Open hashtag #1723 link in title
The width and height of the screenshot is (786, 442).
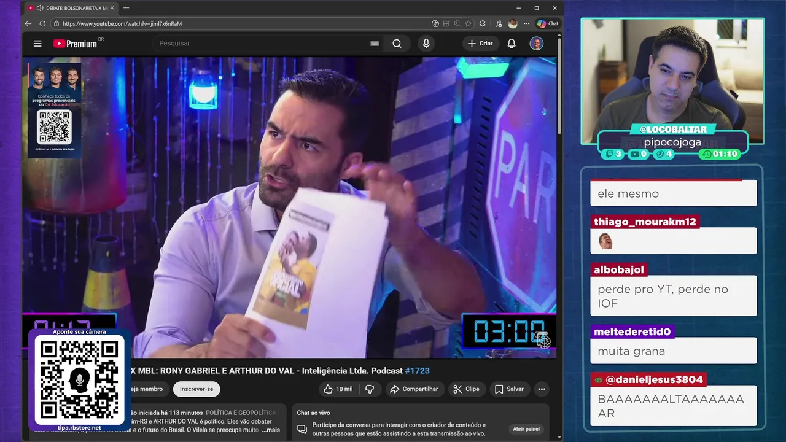pos(418,371)
